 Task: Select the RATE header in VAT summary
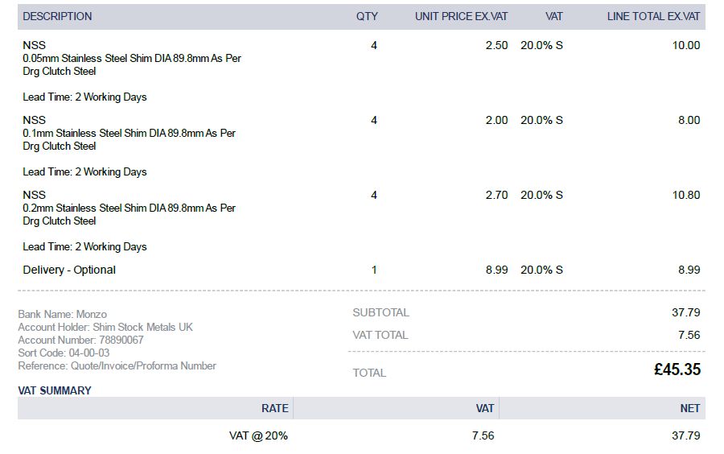coord(274,409)
